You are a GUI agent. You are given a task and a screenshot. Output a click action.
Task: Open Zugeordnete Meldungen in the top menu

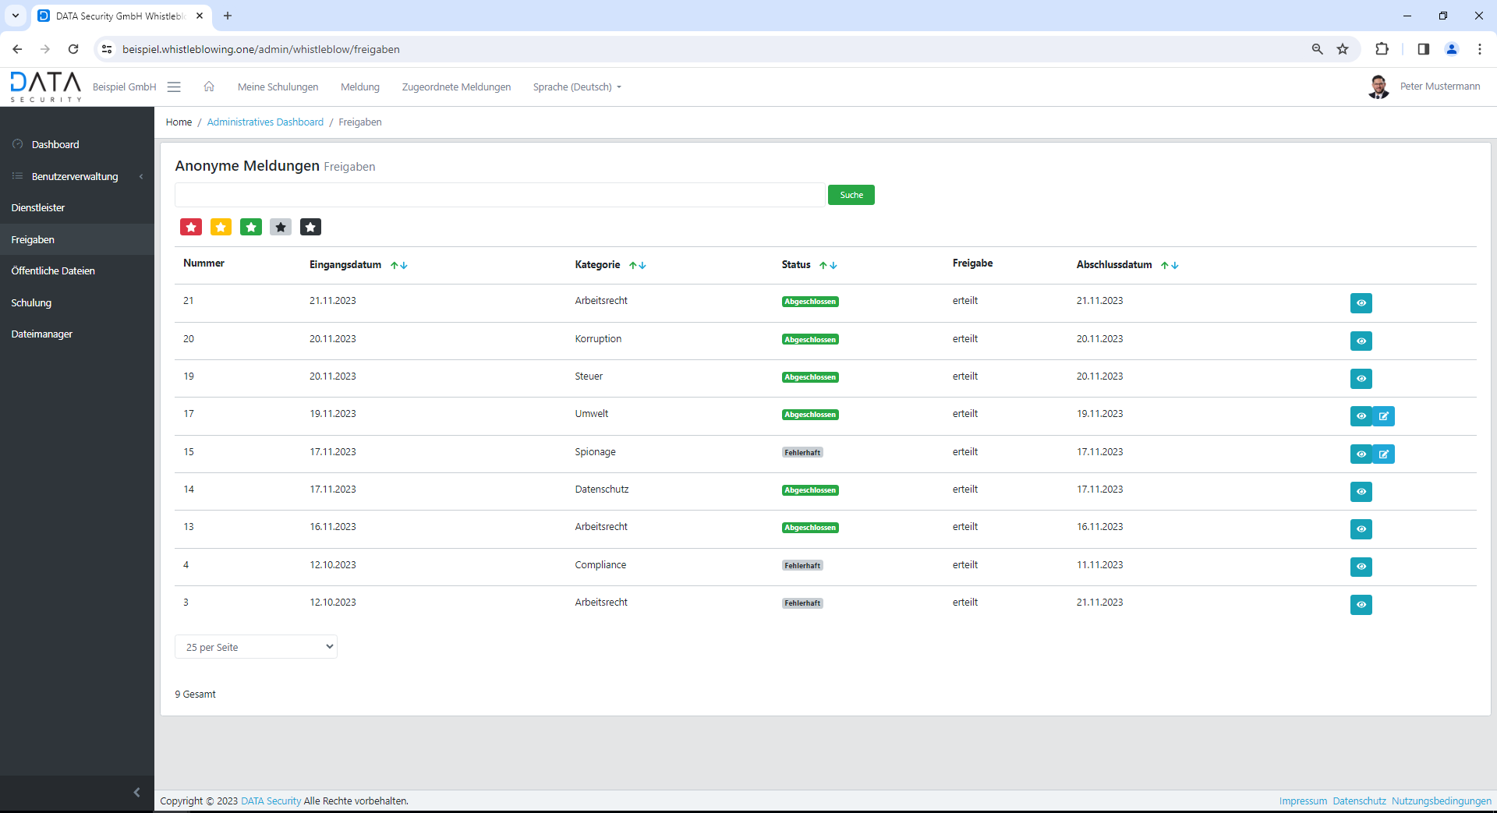456,87
